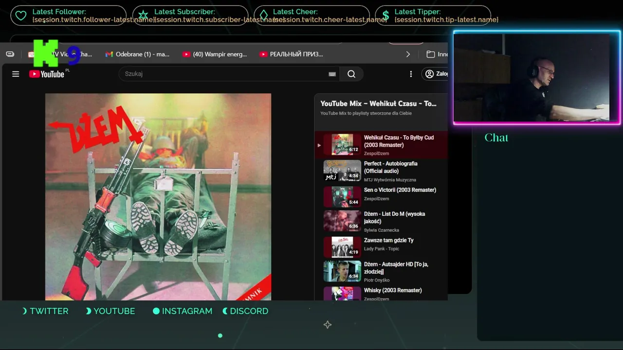623x350 pixels.
Task: Click Sylwia Czarnecka channel name
Action: click(x=382, y=230)
